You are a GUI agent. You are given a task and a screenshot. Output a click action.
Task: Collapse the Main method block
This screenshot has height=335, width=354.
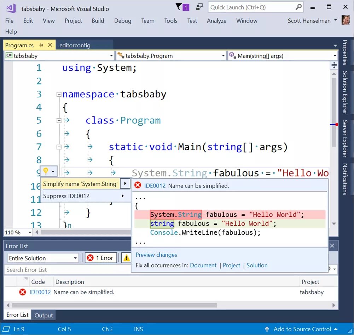59,147
